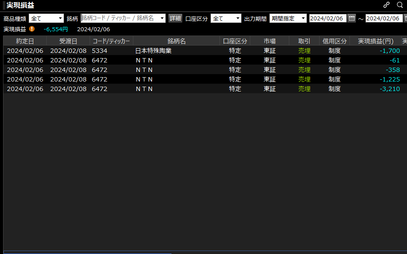
Task: Click the end date field 2024/02/06
Action: 384,18
